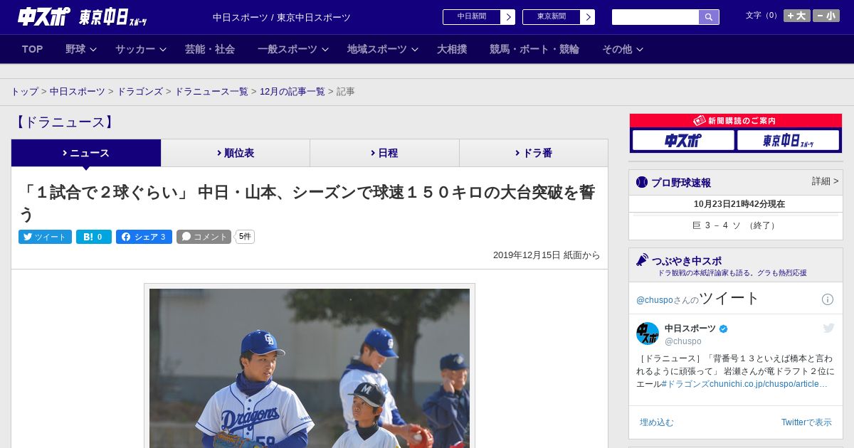854x448 pixels.
Task: Expand the 地域スポーツ menu dropdown
Action: click(383, 49)
